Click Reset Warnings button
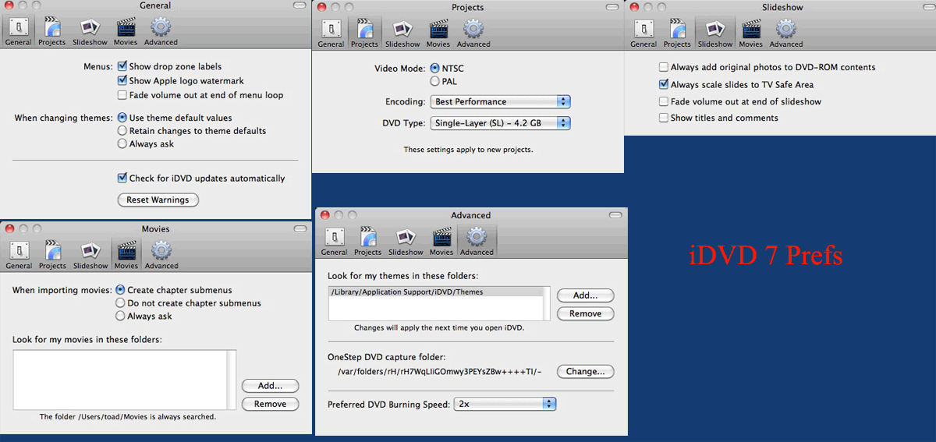This screenshot has height=442, width=936. pos(158,200)
